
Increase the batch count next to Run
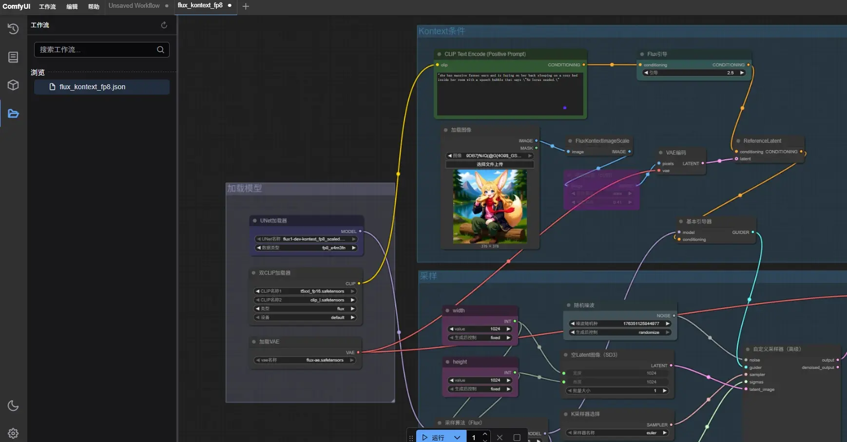click(484, 434)
